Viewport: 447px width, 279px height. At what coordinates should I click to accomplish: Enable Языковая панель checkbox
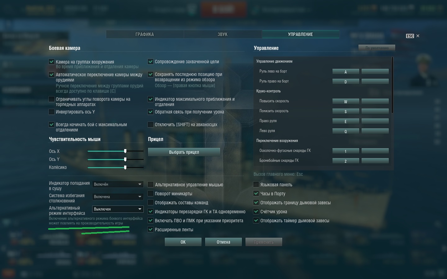point(256,184)
